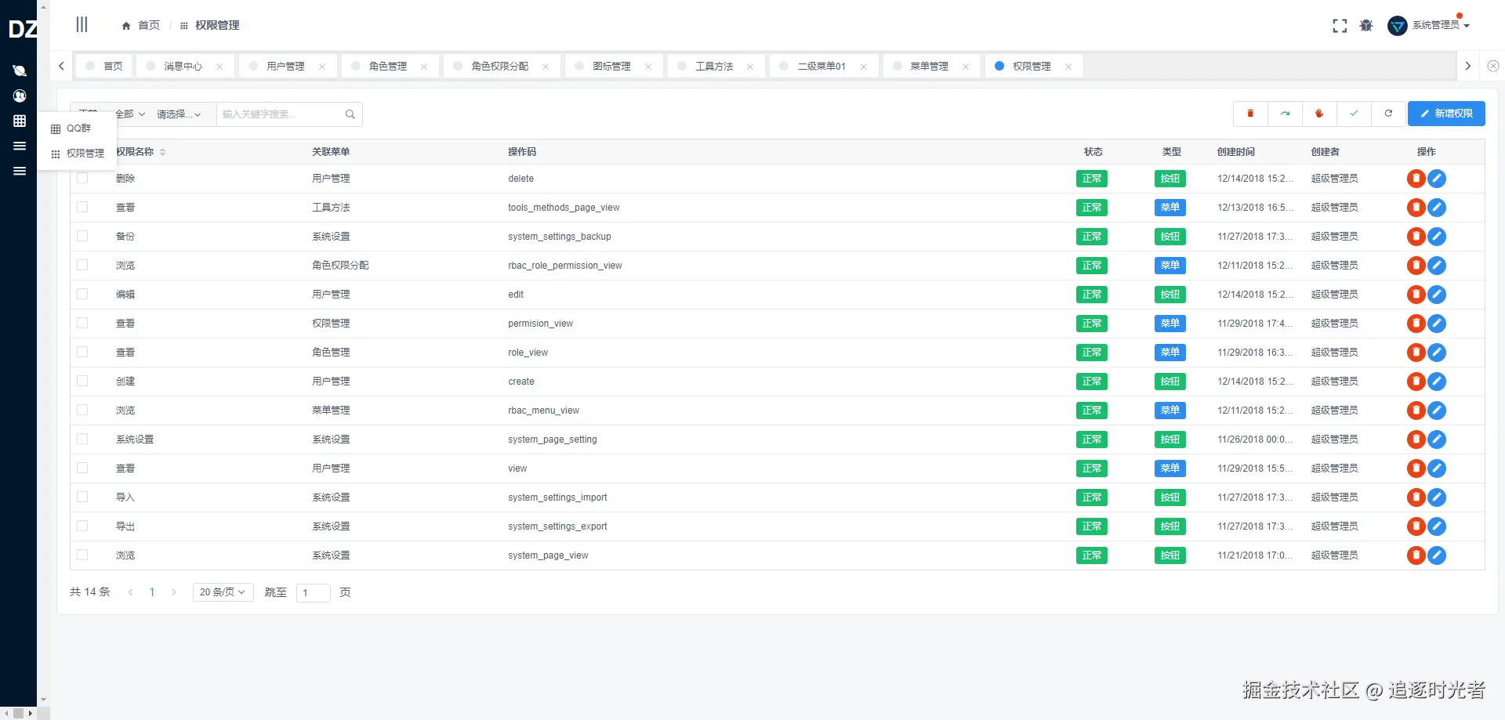This screenshot has height=720, width=1505.
Task: Select QQ群 in the flyout menu
Action: [78, 128]
